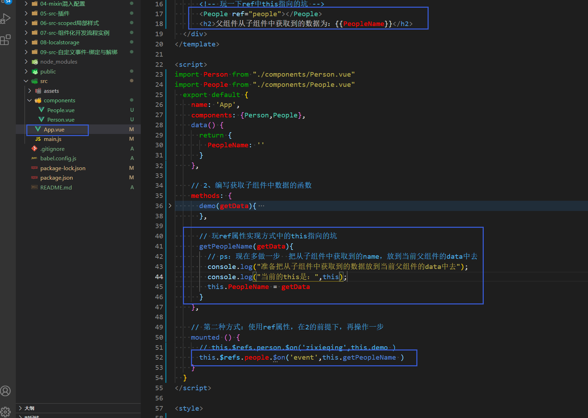
Task: Click the name: 'App' line
Action: 215,105
